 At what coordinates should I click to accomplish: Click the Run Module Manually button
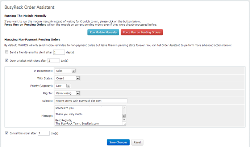103,32
